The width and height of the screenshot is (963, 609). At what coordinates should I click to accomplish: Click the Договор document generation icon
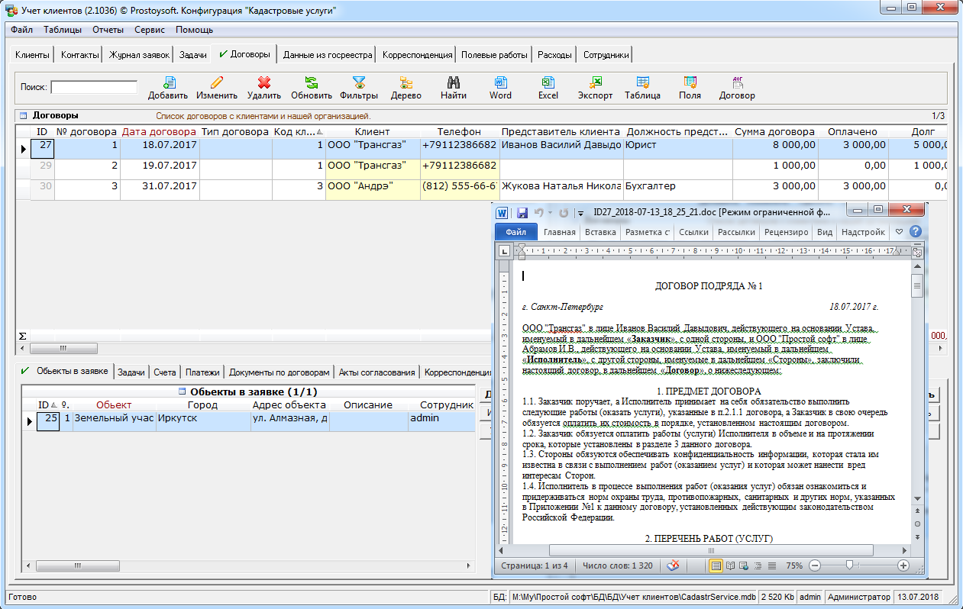pyautogui.click(x=737, y=83)
